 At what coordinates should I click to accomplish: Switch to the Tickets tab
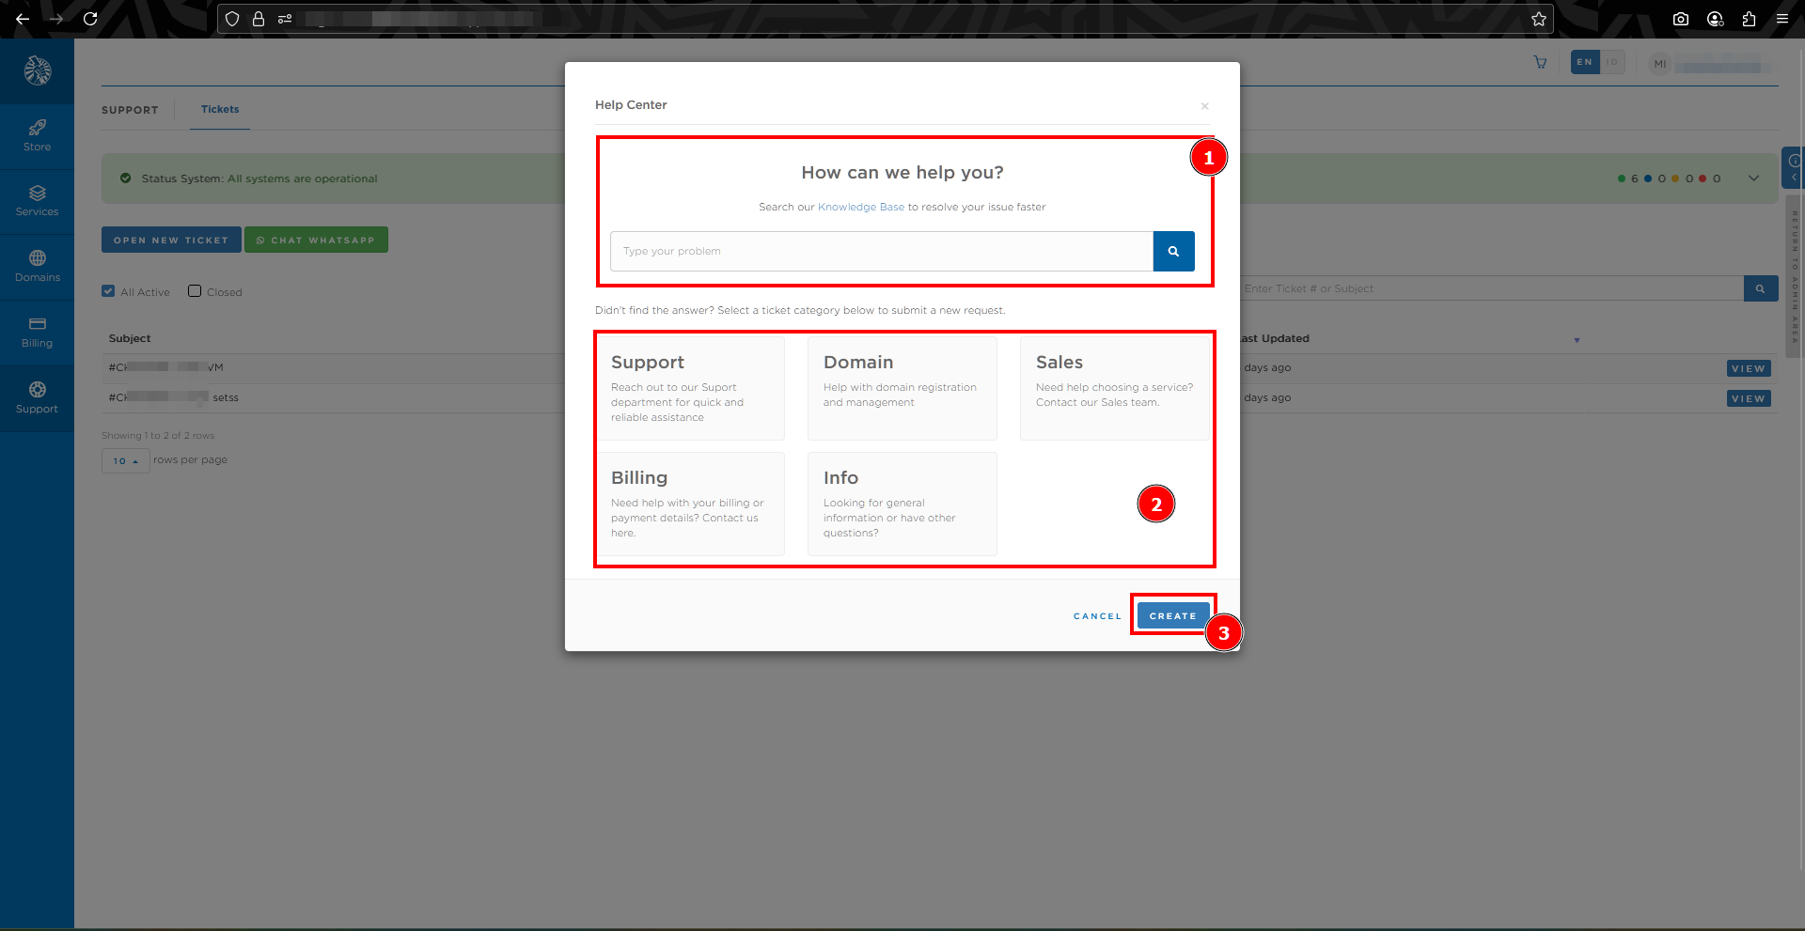click(220, 110)
